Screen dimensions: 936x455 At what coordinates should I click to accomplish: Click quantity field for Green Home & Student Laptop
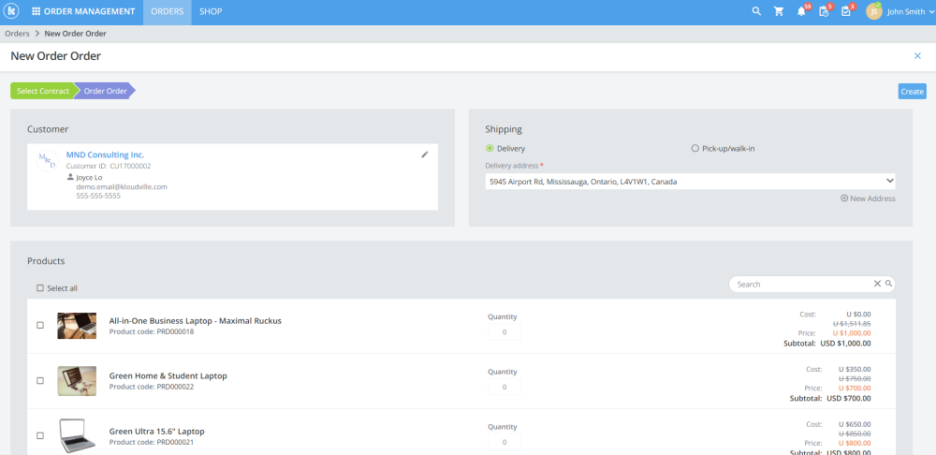505,387
